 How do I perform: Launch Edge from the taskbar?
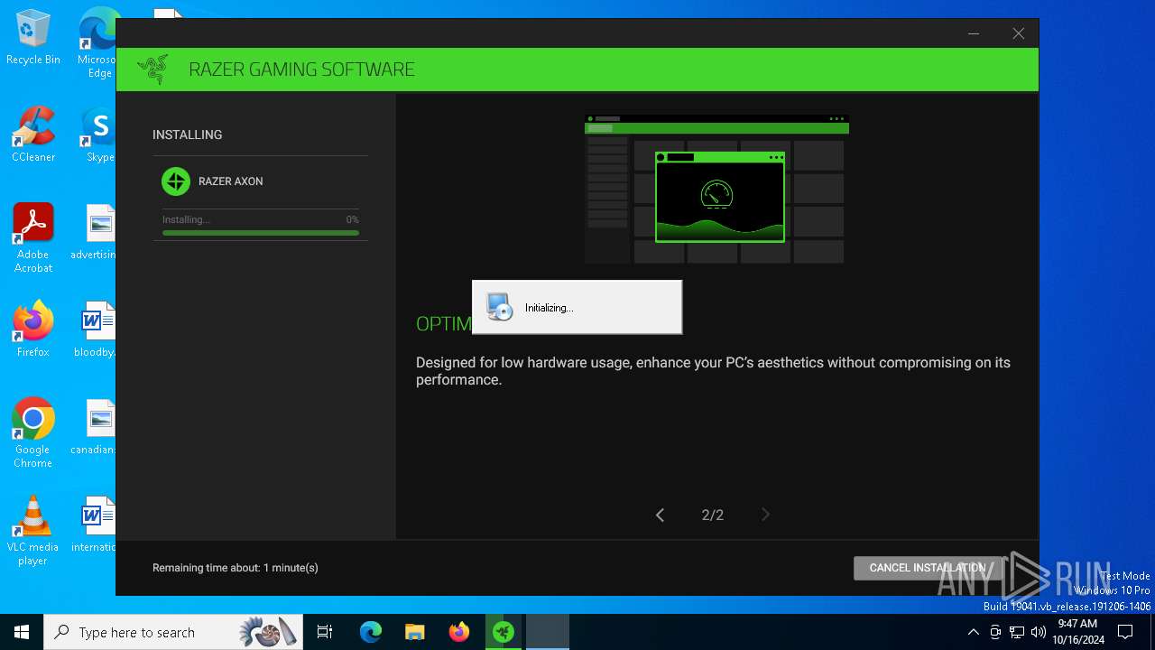pyautogui.click(x=371, y=632)
